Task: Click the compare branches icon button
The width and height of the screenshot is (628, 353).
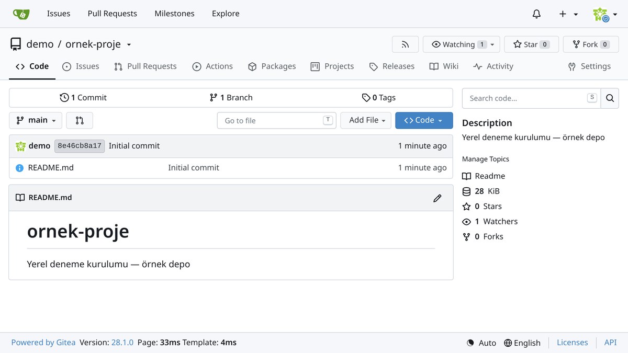Action: coord(80,120)
